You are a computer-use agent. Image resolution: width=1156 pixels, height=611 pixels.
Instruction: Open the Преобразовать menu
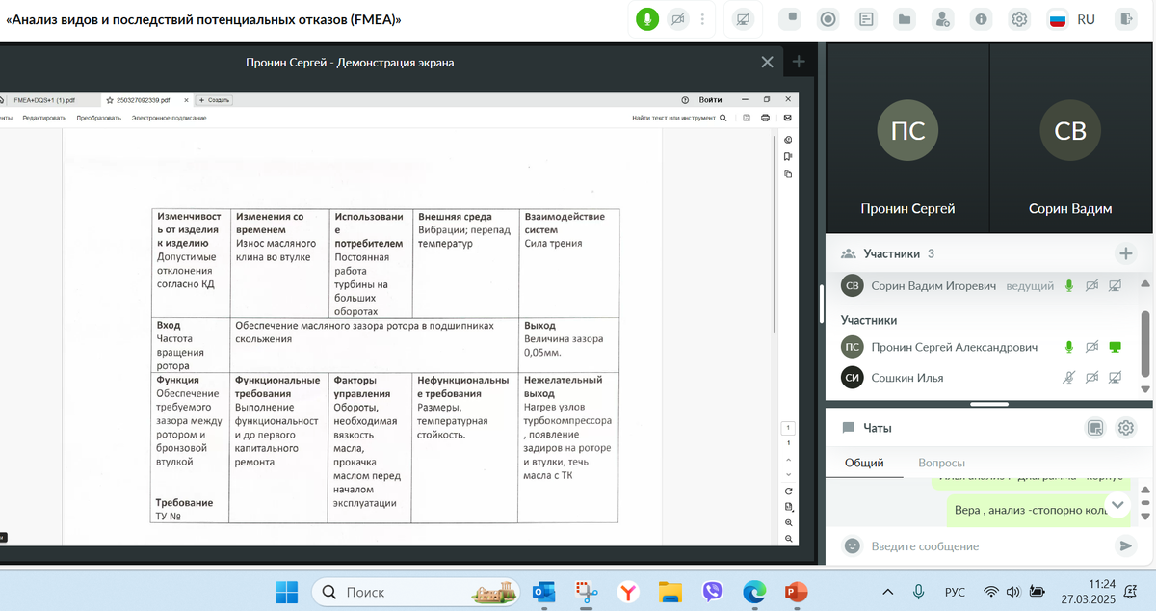(99, 118)
